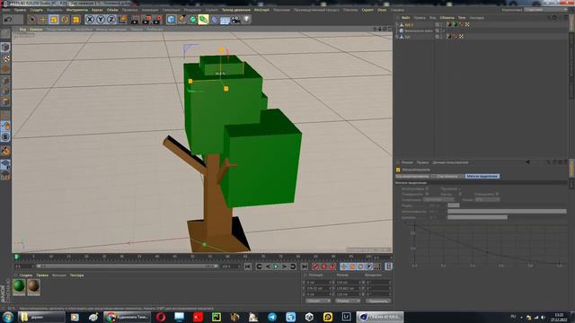
Task: Toggle autokeying red button
Action: (323, 266)
